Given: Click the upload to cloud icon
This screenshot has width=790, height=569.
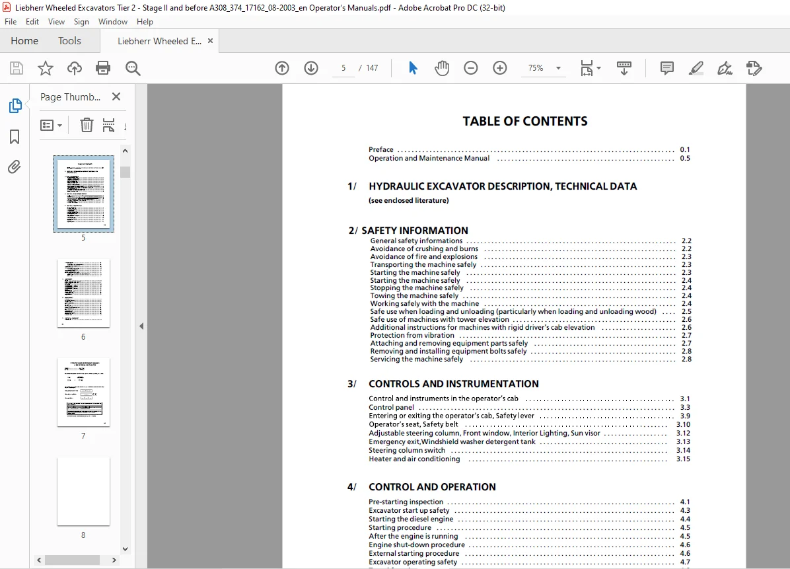Looking at the screenshot, I should point(75,68).
